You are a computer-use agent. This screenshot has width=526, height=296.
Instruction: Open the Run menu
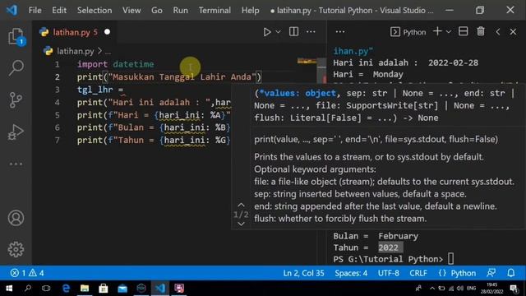click(181, 11)
